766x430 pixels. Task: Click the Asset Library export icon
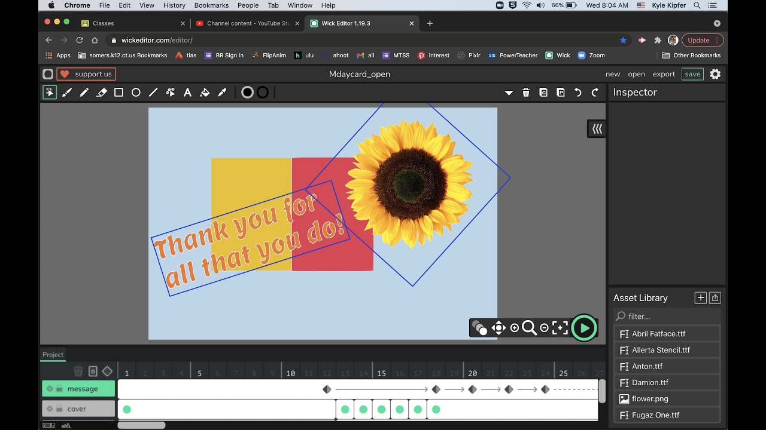coord(715,297)
